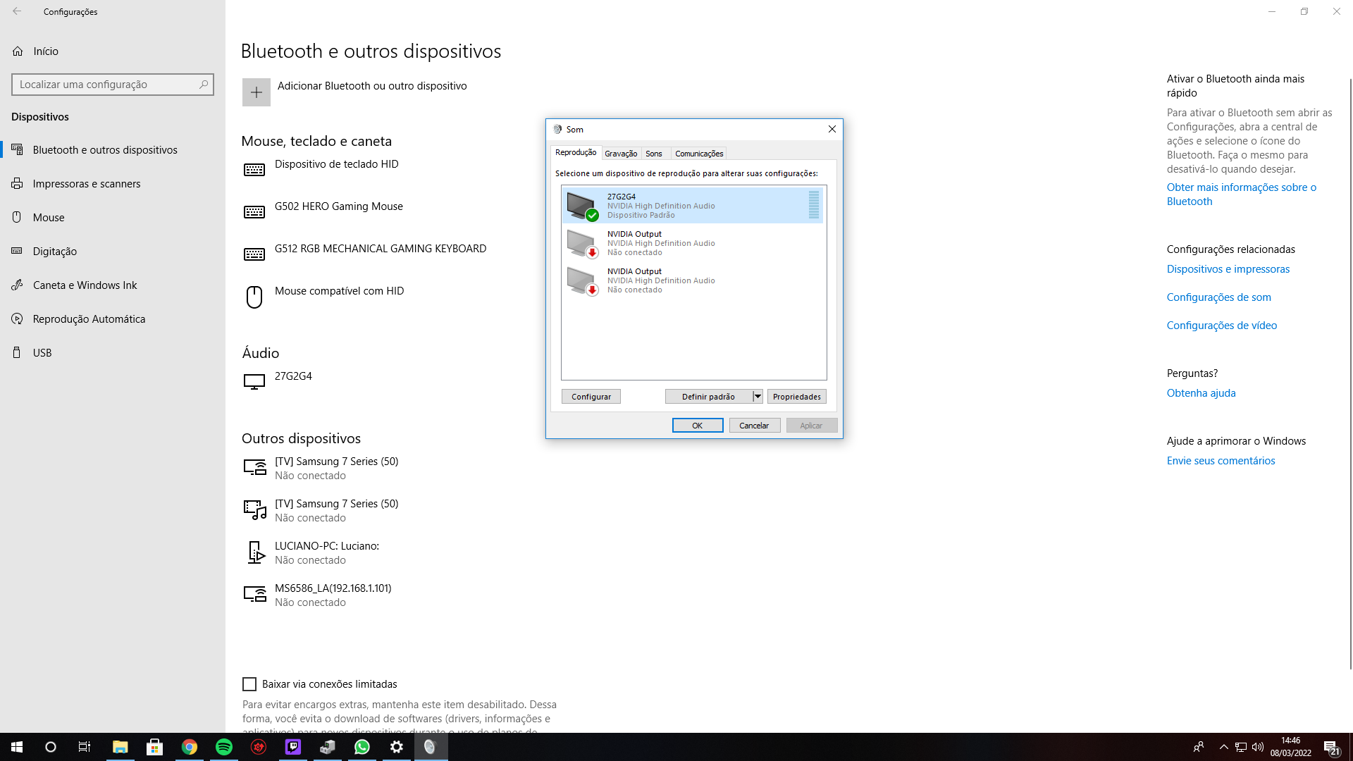This screenshot has height=761, width=1353.
Task: Switch to the Sons tab
Action: click(x=654, y=154)
